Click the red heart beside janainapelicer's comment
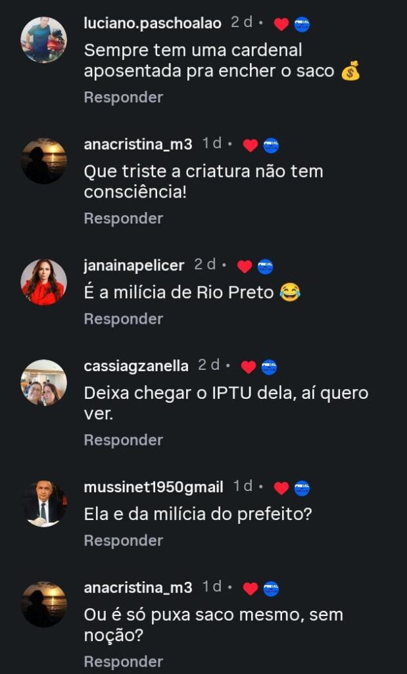The width and height of the screenshot is (407, 674). (x=245, y=267)
